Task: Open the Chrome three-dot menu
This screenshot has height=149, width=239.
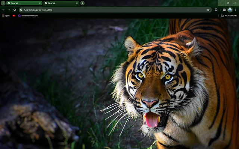Action: [236, 10]
